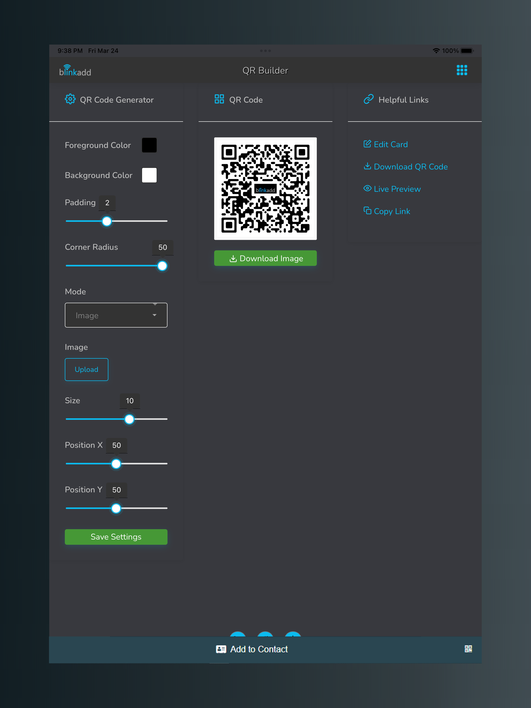Click the contact card icon in bottom bar

pos(221,649)
